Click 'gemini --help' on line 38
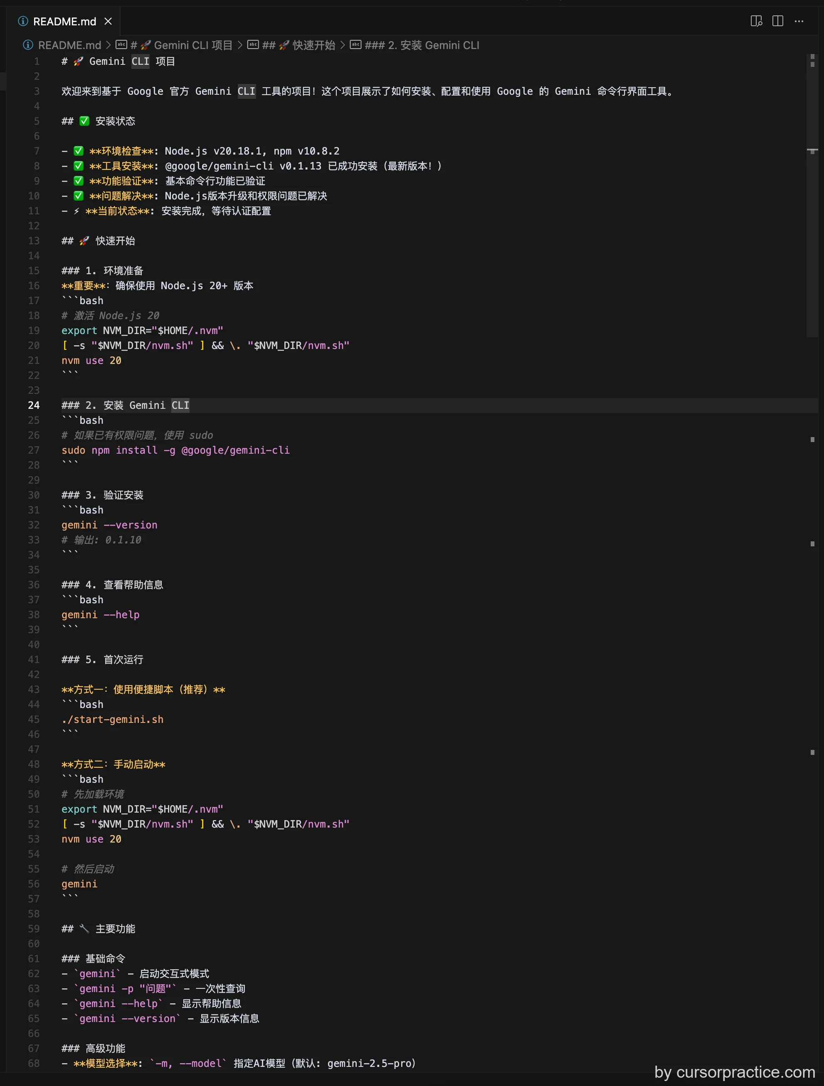The height and width of the screenshot is (1086, 824). [x=100, y=615]
